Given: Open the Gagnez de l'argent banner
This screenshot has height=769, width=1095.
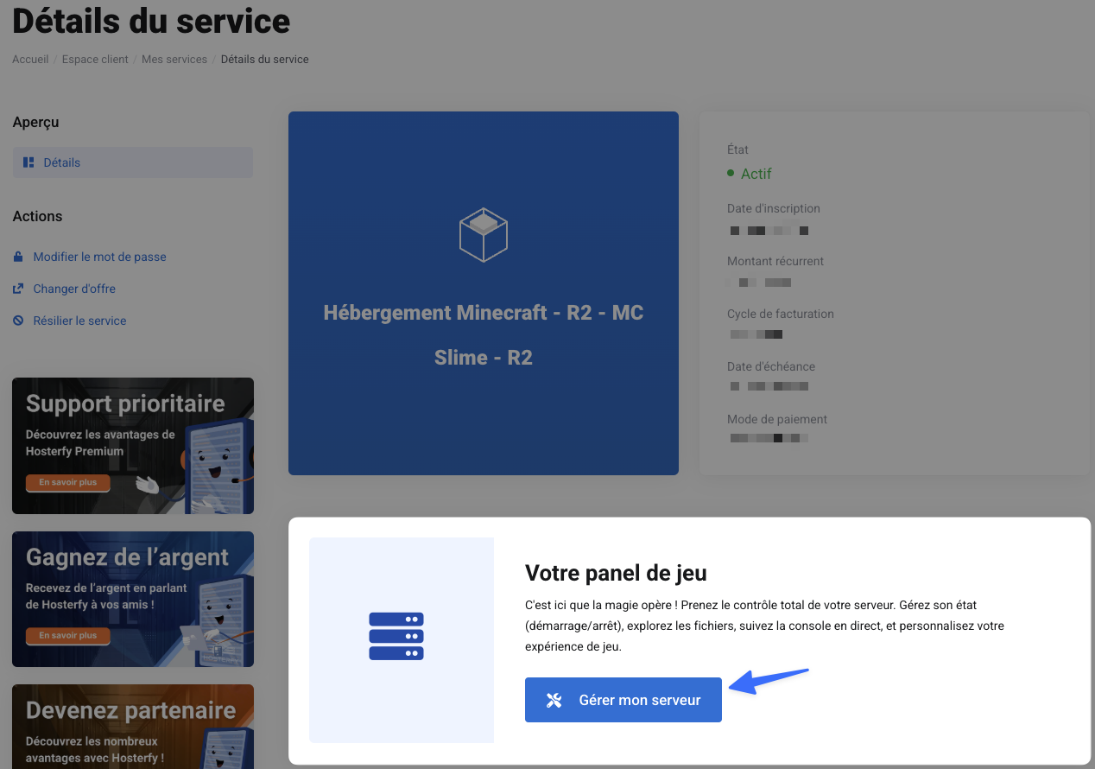Looking at the screenshot, I should point(133,599).
